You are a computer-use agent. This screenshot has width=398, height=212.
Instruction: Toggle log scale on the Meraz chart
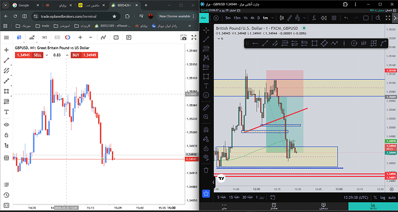point(382,198)
